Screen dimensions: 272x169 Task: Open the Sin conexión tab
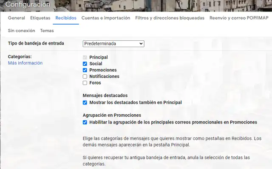pos(22,31)
